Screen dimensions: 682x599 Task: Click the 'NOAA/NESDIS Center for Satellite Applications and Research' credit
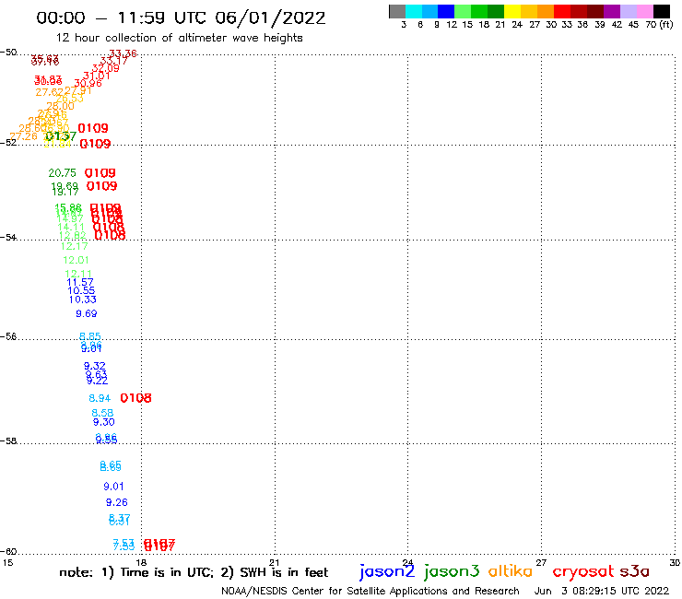pos(370,592)
